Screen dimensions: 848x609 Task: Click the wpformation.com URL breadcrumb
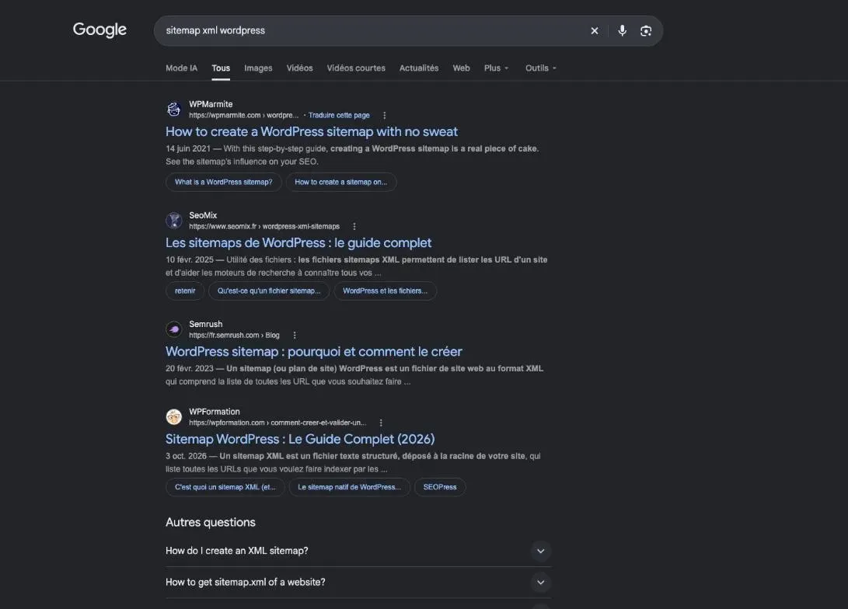(277, 423)
